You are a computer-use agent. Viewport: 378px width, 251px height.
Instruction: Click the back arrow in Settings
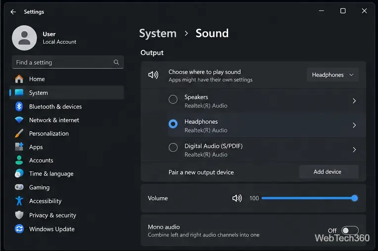pos(13,11)
